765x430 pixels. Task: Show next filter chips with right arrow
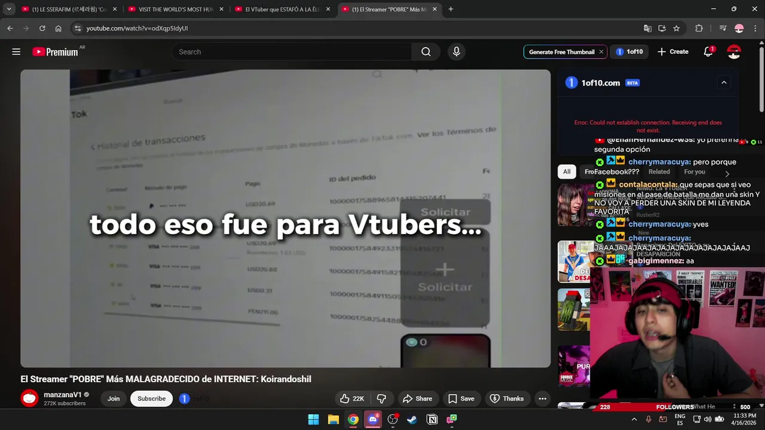click(727, 173)
